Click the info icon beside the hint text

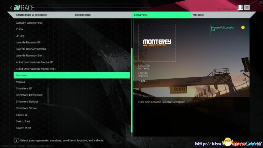tap(16, 140)
